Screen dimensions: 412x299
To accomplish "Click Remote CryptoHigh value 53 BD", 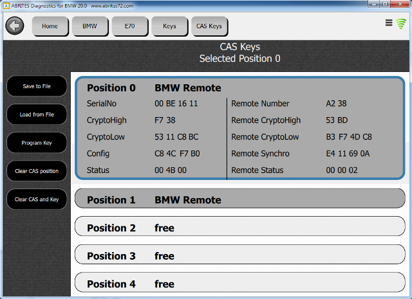I will point(337,120).
